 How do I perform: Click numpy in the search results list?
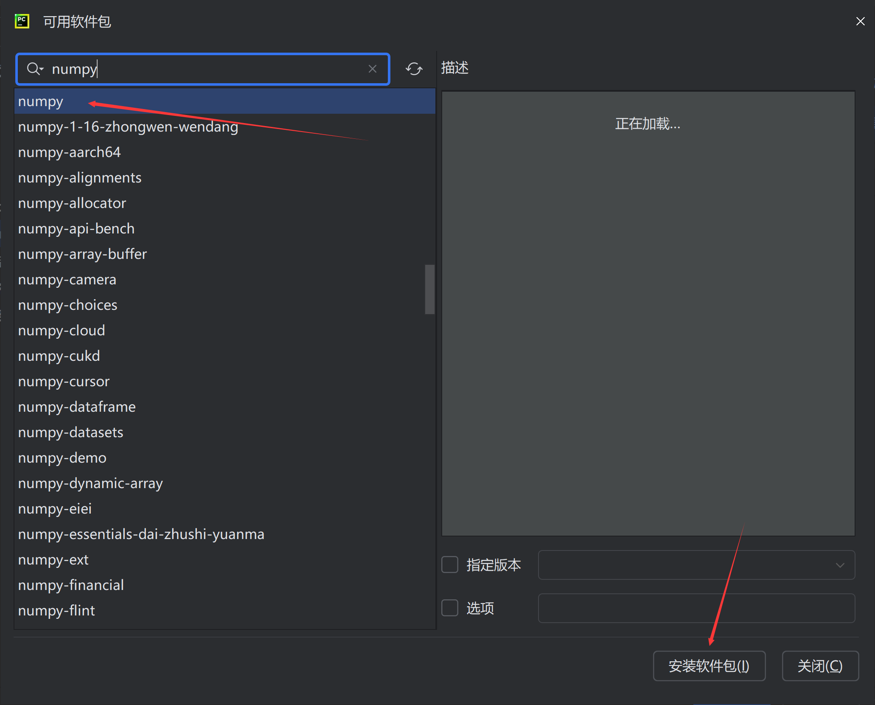coord(40,101)
